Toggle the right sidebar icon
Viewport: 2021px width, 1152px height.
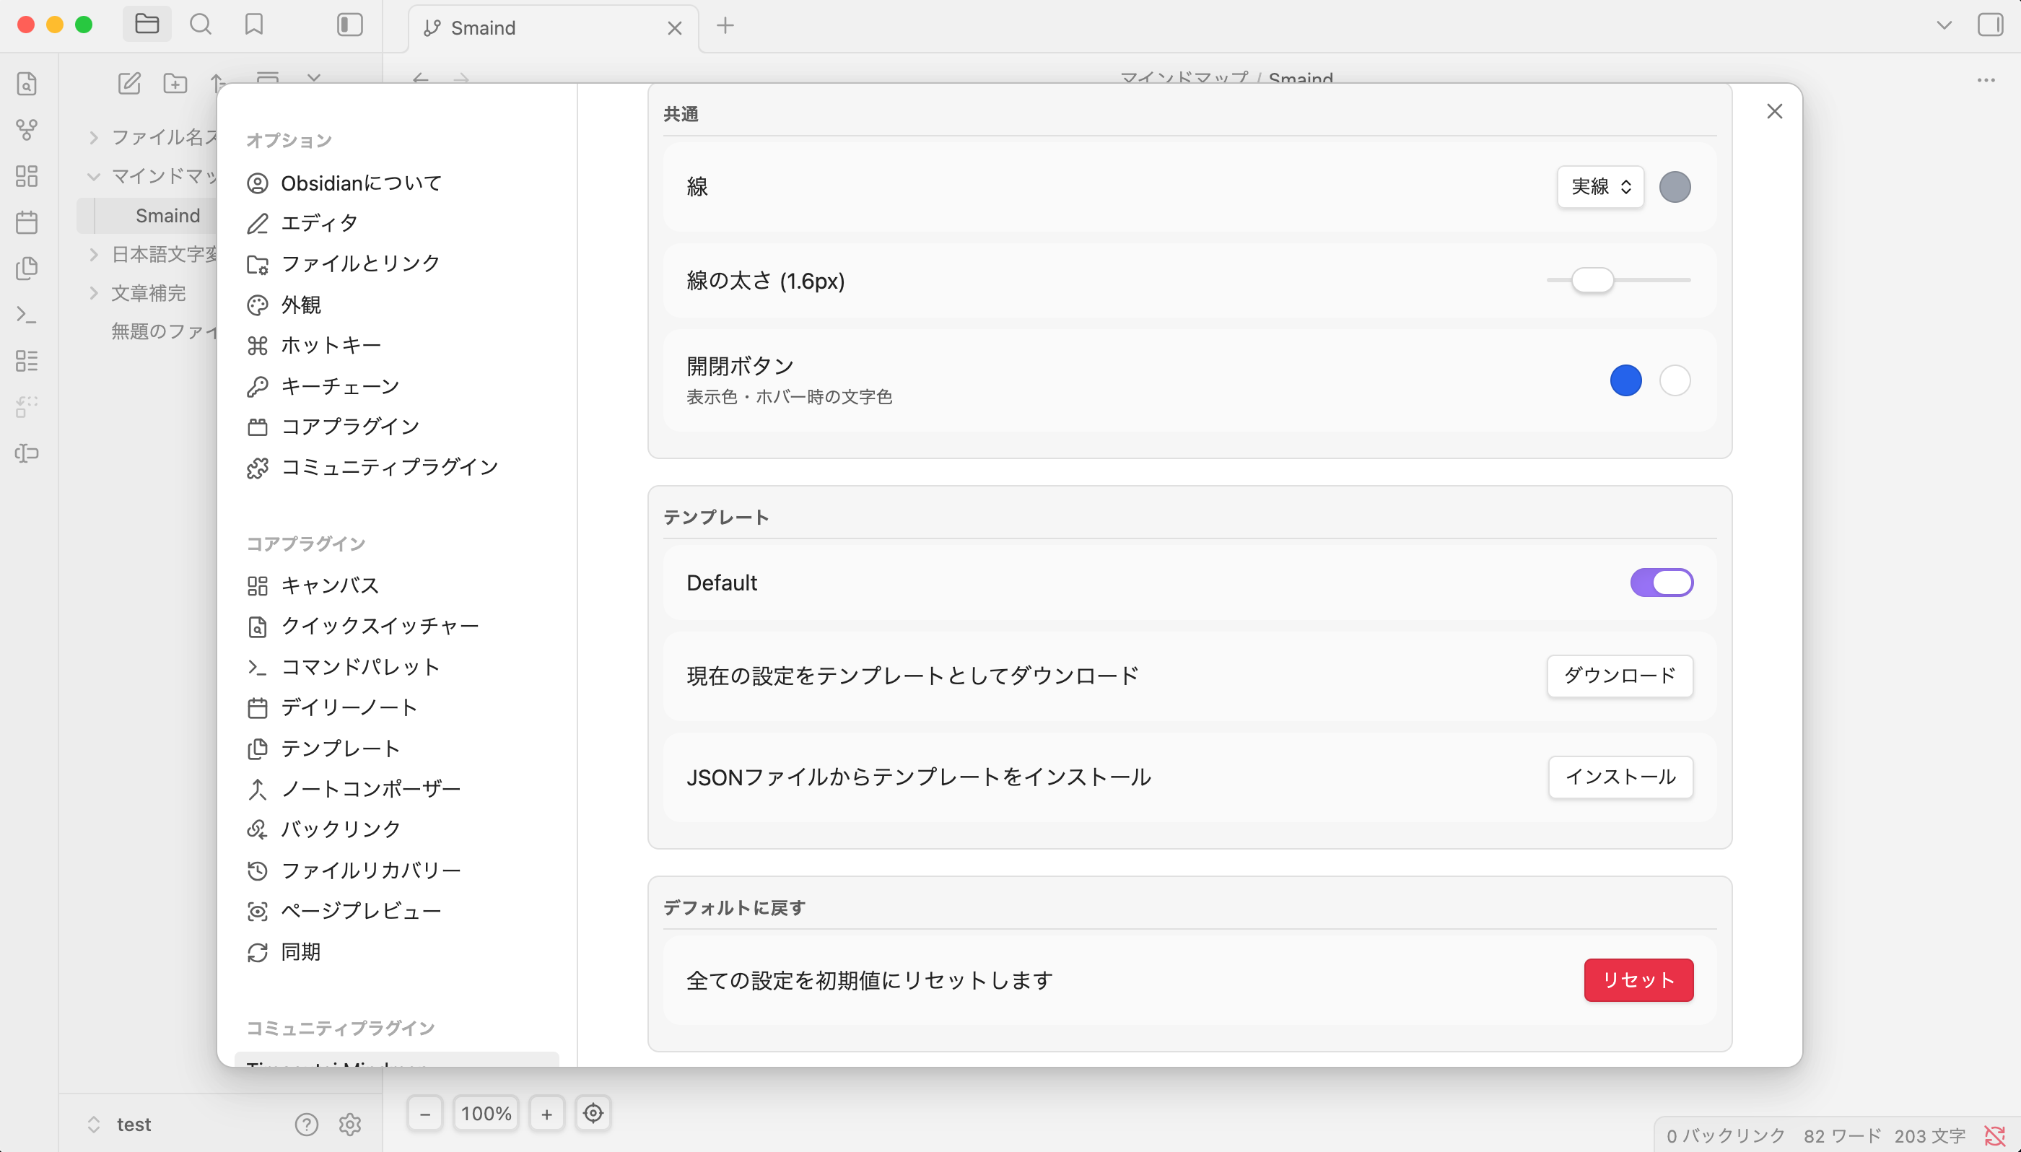[1990, 25]
